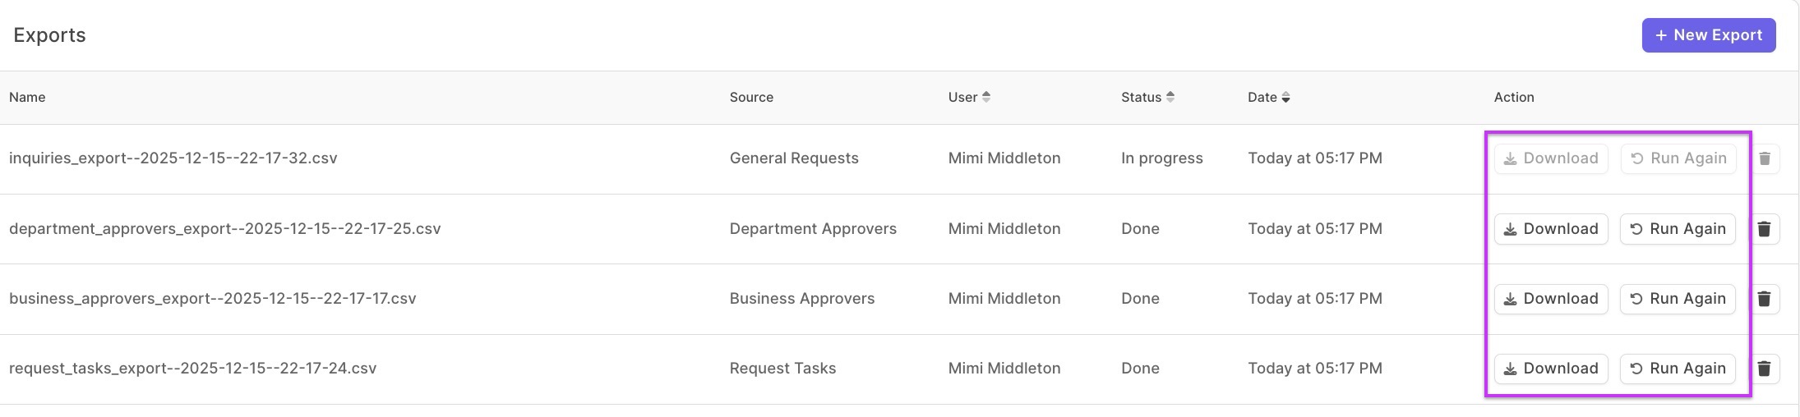Run Again for Business Approvers export
The height and width of the screenshot is (417, 1800).
click(1678, 299)
